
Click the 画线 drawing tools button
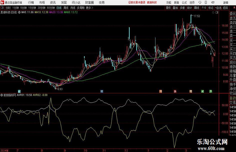point(197,8)
